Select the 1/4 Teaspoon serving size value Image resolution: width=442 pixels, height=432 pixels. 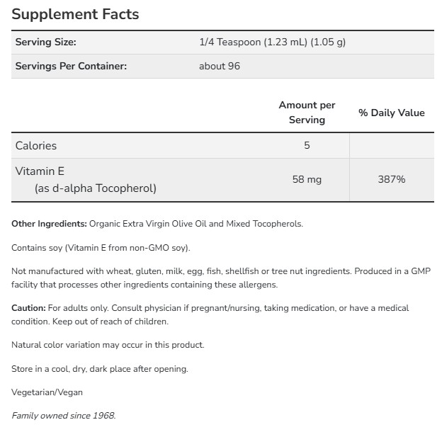(x=272, y=42)
